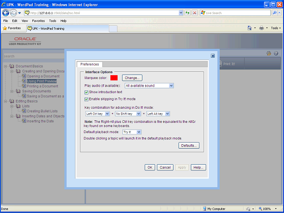Image resolution: width=284 pixels, height=213 pixels.
Task: Open the Tools toolbar dropdown at right
Action: [276, 28]
